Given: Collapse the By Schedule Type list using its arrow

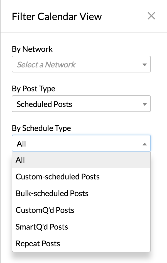Looking at the screenshot, I should point(144,144).
